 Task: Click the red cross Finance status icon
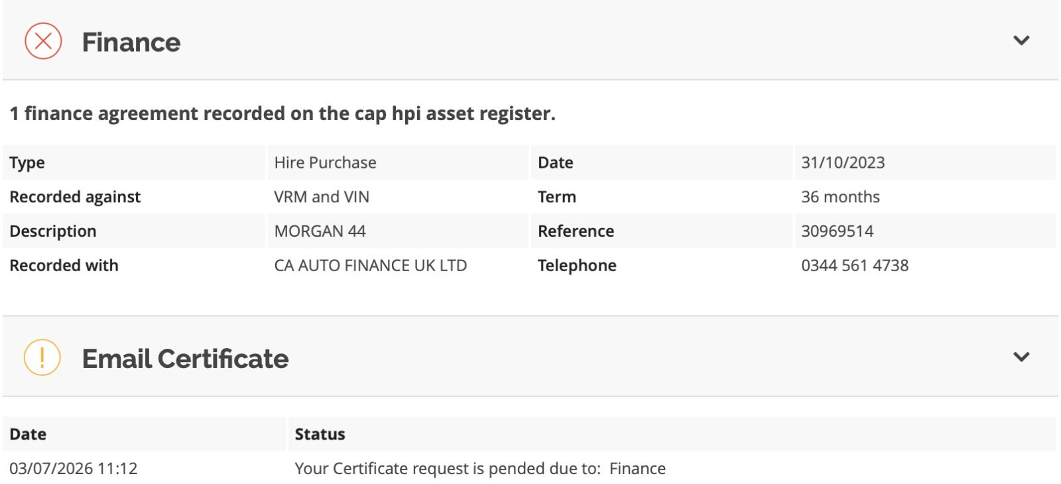coord(43,41)
